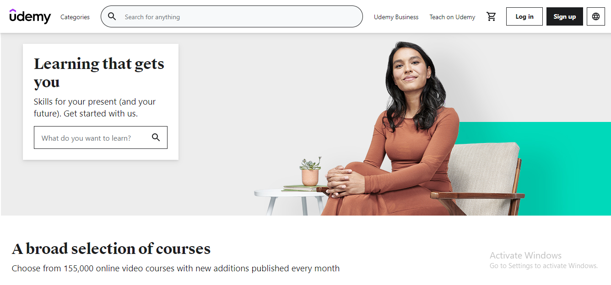The height and width of the screenshot is (285, 611).
Task: Click the 'Learning that gets you' heading
Action: 99,73
